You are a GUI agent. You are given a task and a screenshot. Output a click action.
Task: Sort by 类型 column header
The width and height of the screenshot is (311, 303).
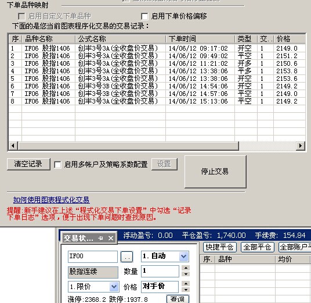[x=246, y=39]
